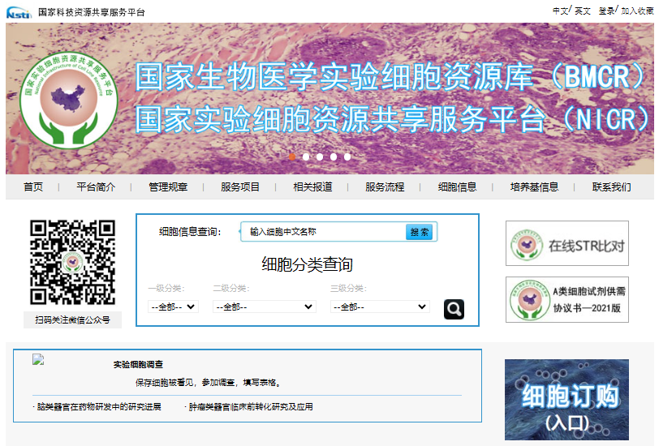
Task: Select the first orange carousel indicator dot
Action: (292, 157)
